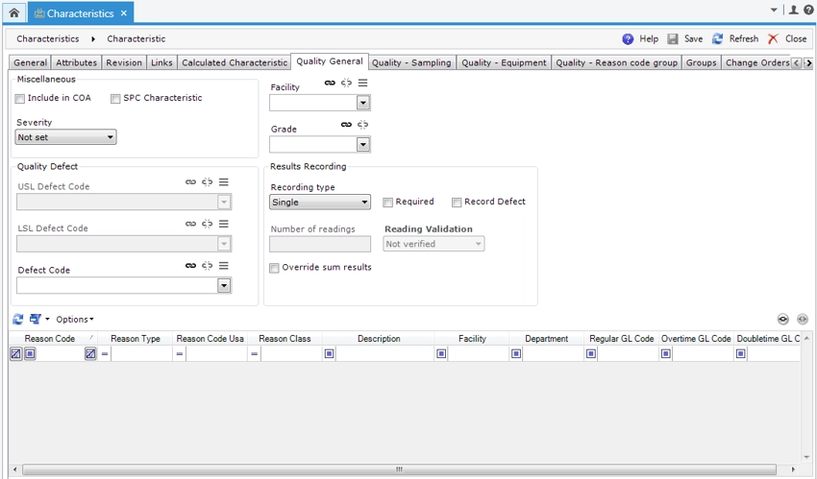Open the list icon beside Defect Code
Viewport: 817px width, 479px height.
(223, 266)
